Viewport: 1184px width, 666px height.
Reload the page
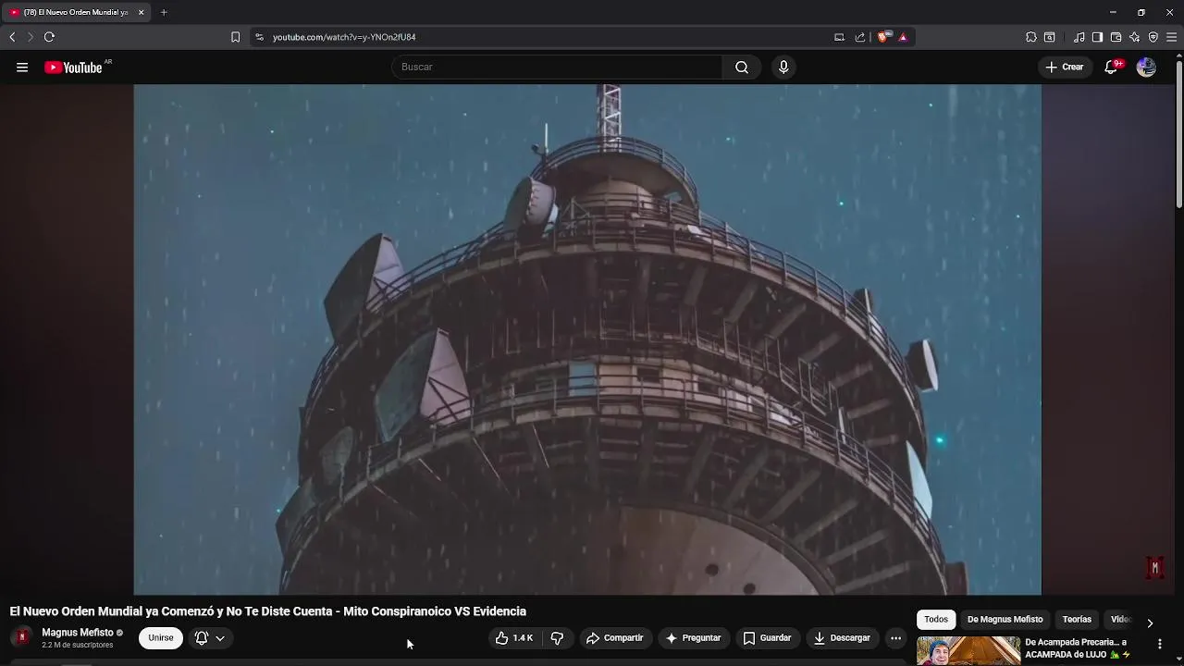(x=49, y=37)
